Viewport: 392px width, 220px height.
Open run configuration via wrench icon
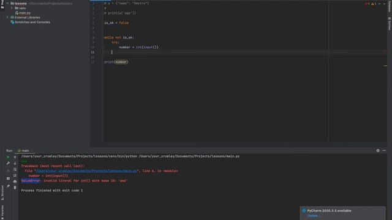[x=8, y=163]
